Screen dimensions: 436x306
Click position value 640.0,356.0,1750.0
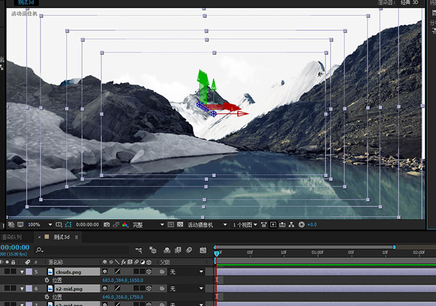coord(122,297)
